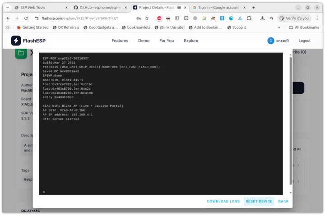This screenshot has height=215, width=325.
Task: Reload the FlashESP page
Action: 26,18
